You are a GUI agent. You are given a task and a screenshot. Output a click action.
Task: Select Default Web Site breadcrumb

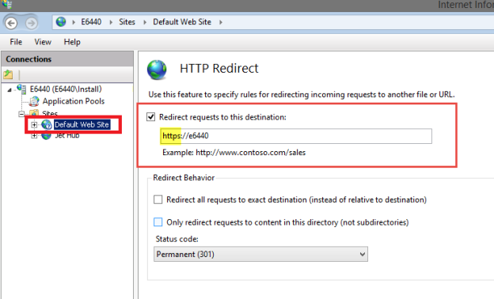point(182,21)
